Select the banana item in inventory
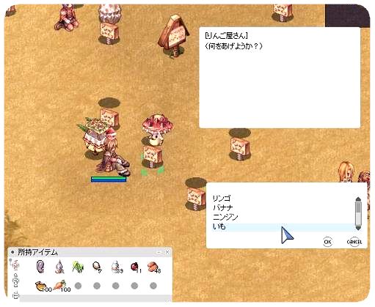The image size is (375, 307). [41, 286]
